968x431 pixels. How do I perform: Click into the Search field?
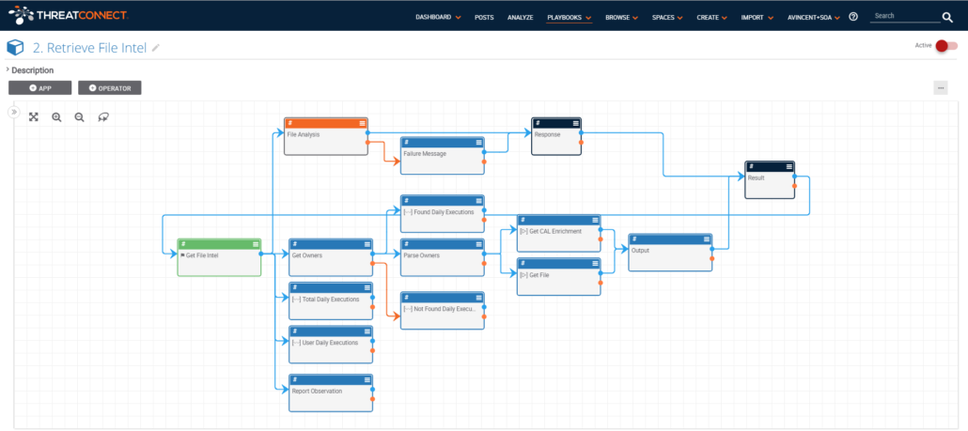click(904, 16)
